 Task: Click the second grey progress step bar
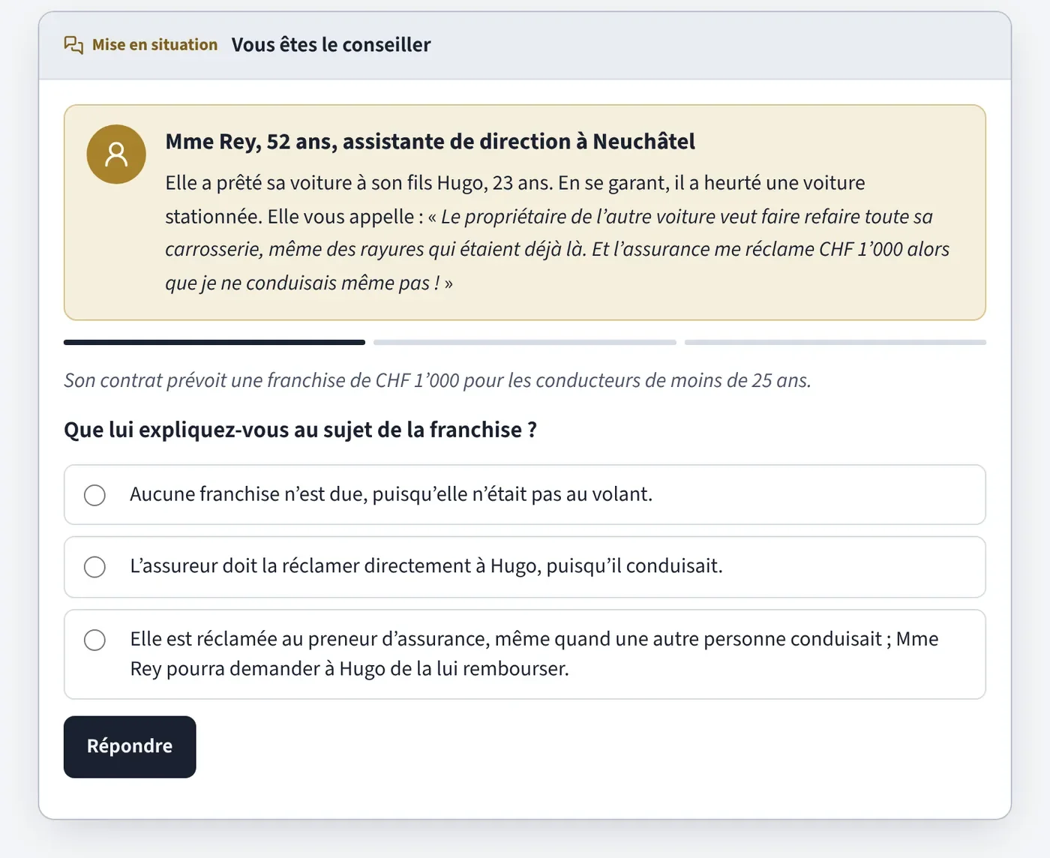[525, 342]
